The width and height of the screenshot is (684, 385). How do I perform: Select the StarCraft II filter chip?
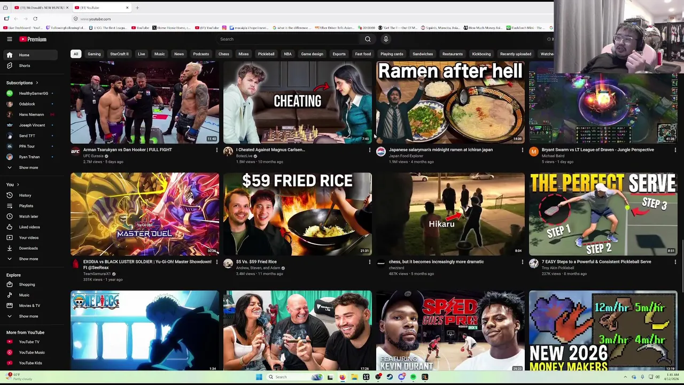[119, 54]
